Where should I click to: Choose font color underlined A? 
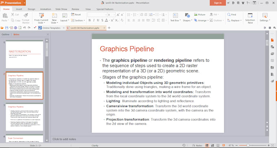pyautogui.click(x=106, y=20)
